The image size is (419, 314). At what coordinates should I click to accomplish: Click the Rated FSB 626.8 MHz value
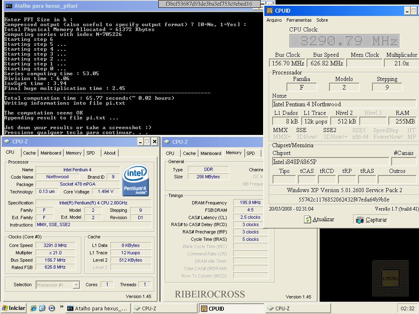tap(55, 267)
